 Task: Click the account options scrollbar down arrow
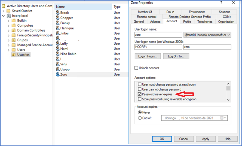(x=228, y=100)
